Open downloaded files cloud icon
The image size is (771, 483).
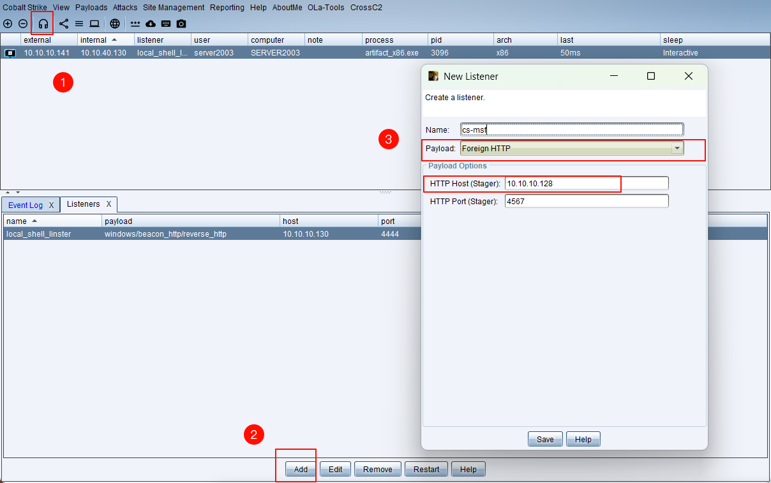[x=151, y=24]
